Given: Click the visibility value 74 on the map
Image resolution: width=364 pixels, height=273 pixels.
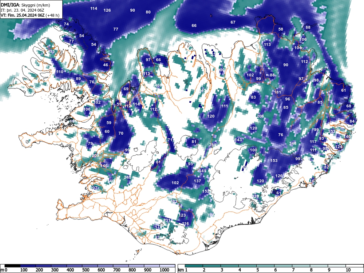Looking at the screenshot, I should click(66, 24).
